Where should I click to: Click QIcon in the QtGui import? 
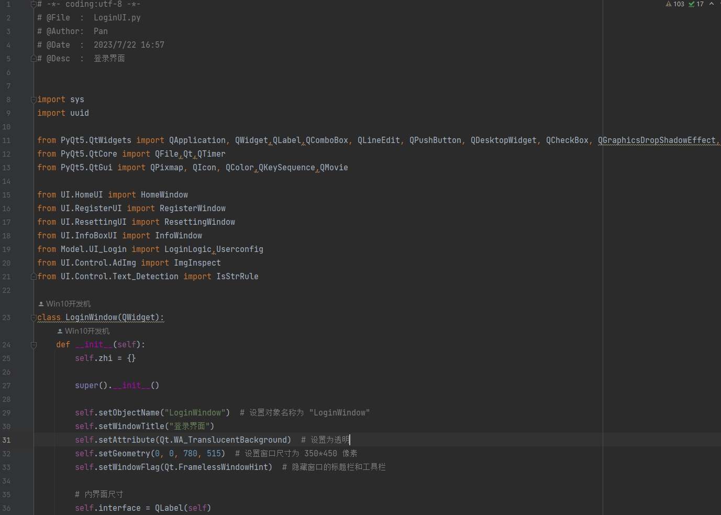204,168
